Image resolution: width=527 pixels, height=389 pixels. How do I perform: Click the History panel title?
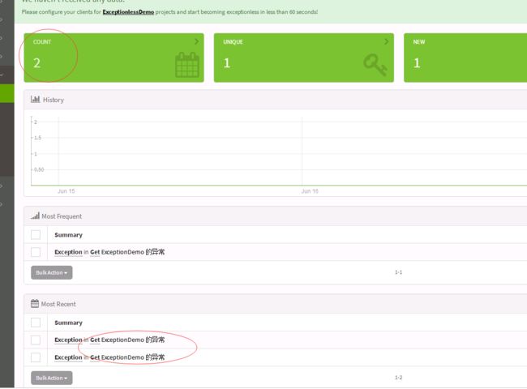[53, 100]
